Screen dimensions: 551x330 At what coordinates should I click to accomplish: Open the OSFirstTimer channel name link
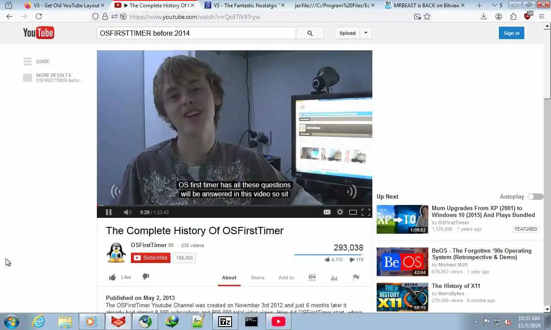tap(149, 245)
